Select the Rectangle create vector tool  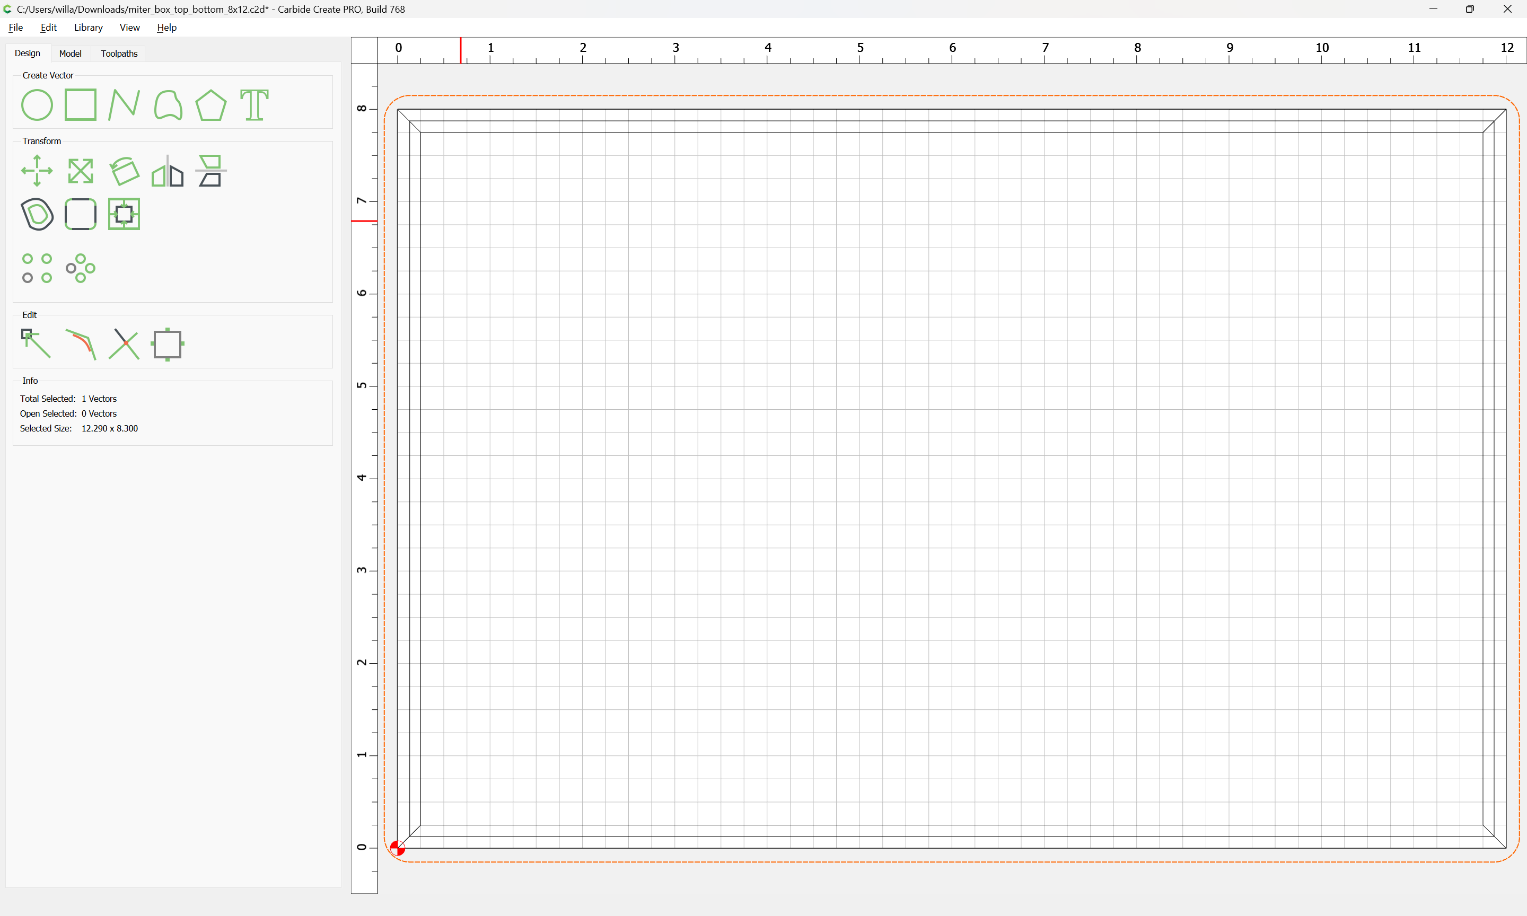coord(80,105)
